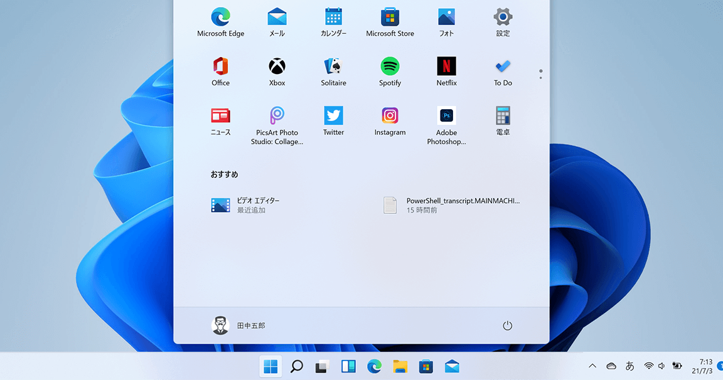
Task: Open the ニュース app
Action: click(220, 122)
